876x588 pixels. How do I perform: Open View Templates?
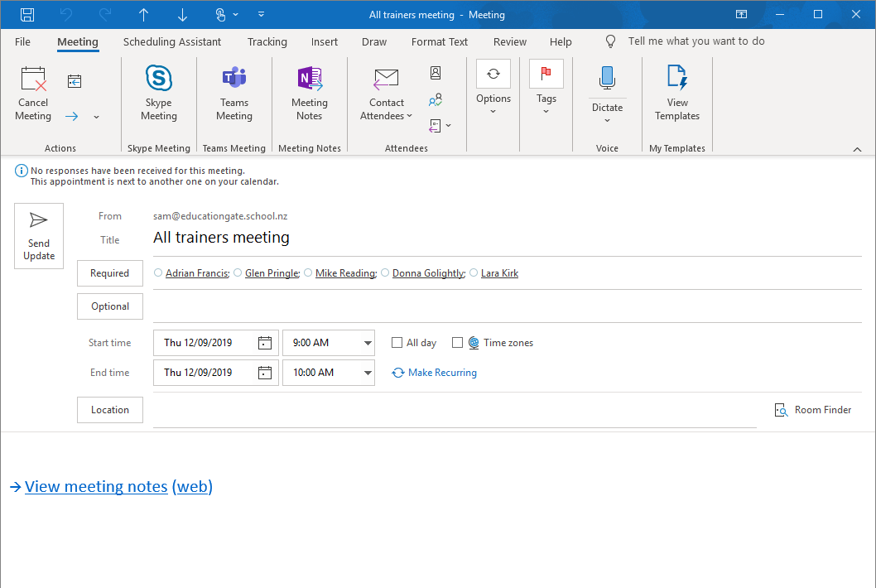tap(676, 91)
